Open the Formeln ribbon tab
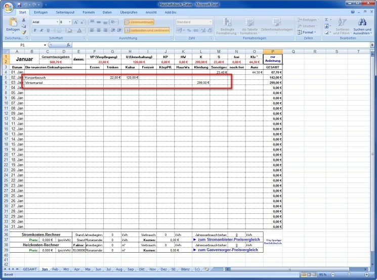Viewport: 377px width, 280px height. [89, 12]
